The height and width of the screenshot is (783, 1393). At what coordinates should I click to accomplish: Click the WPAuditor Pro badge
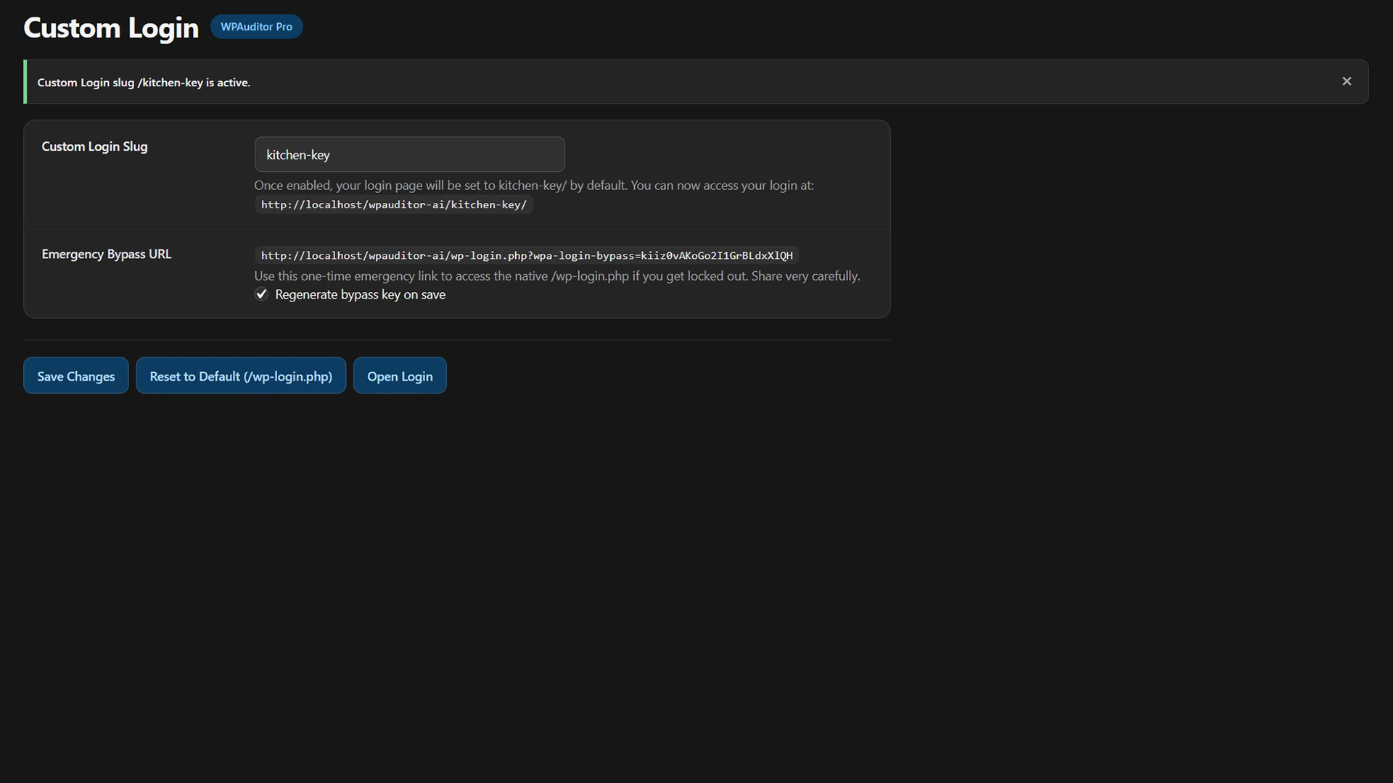(256, 27)
